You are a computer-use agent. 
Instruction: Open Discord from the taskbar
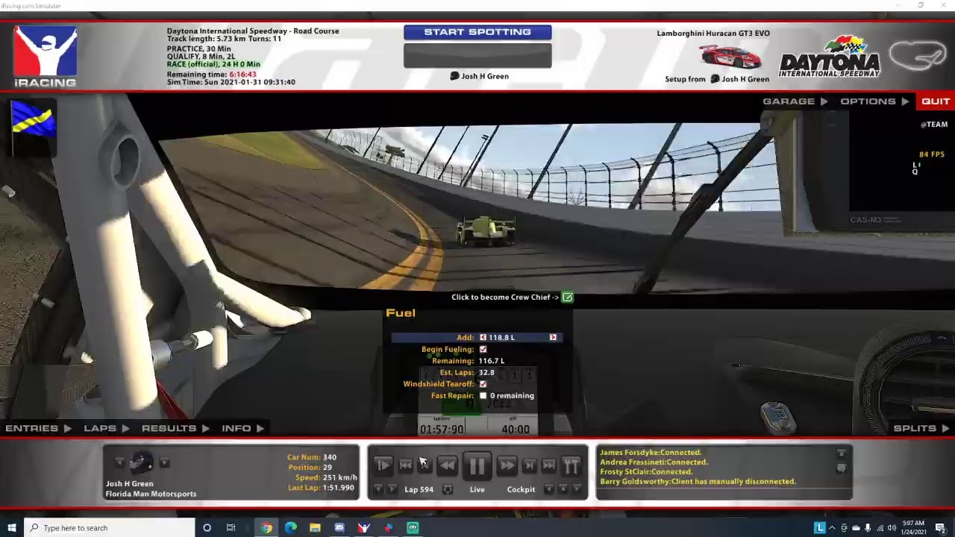(x=339, y=528)
